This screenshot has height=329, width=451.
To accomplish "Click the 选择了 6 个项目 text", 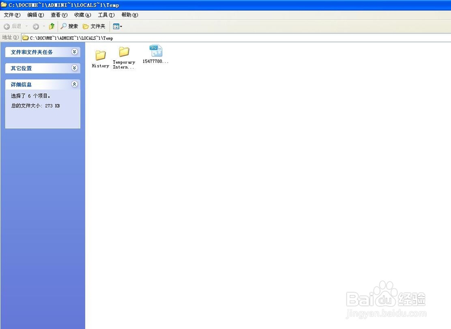I will pyautogui.click(x=31, y=96).
